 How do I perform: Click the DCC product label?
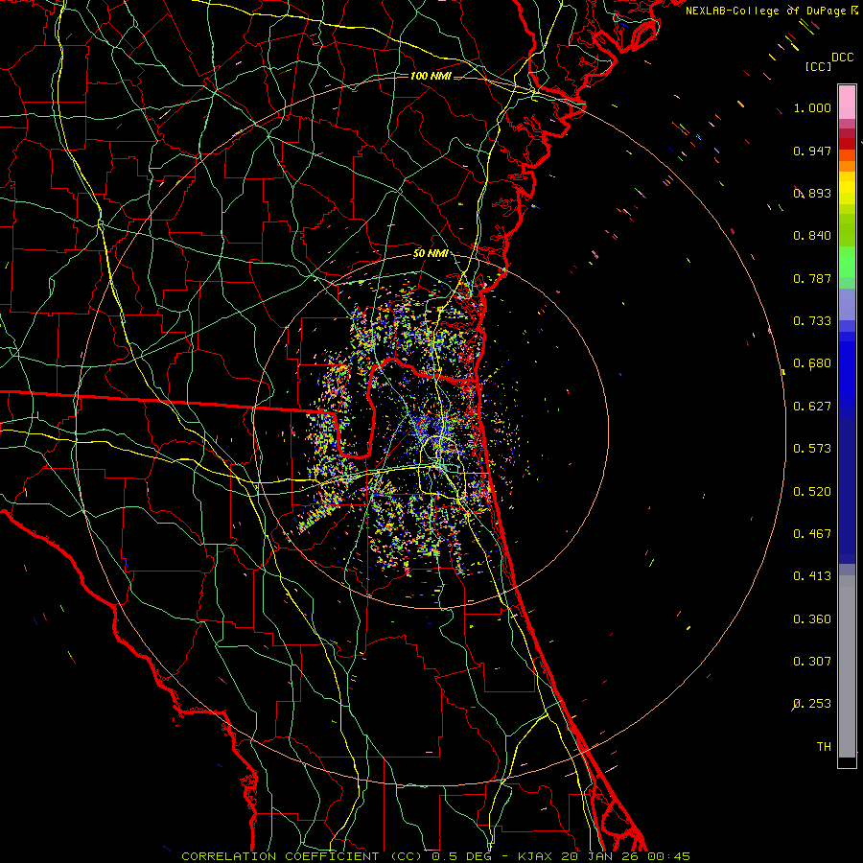pos(842,58)
